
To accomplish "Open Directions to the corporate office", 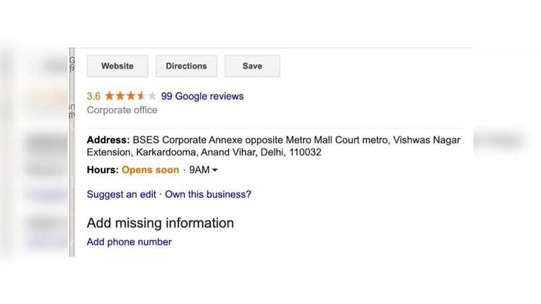I will tap(186, 66).
